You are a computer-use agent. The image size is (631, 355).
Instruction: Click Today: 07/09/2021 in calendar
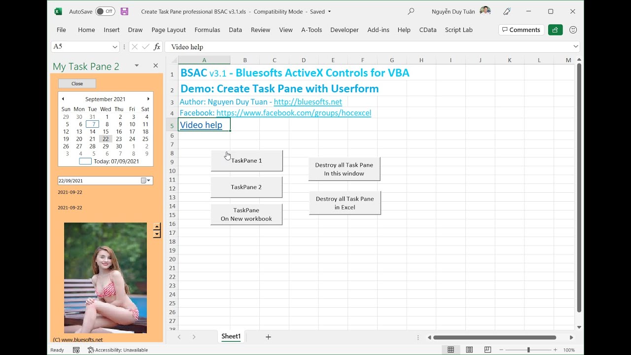(109, 161)
